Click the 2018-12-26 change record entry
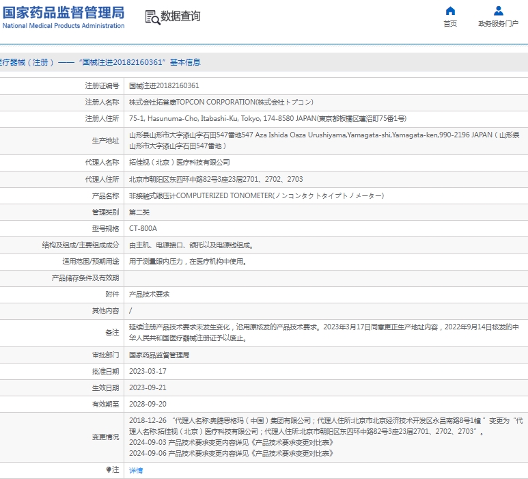Screen dimensions: 528x479 click(326, 426)
